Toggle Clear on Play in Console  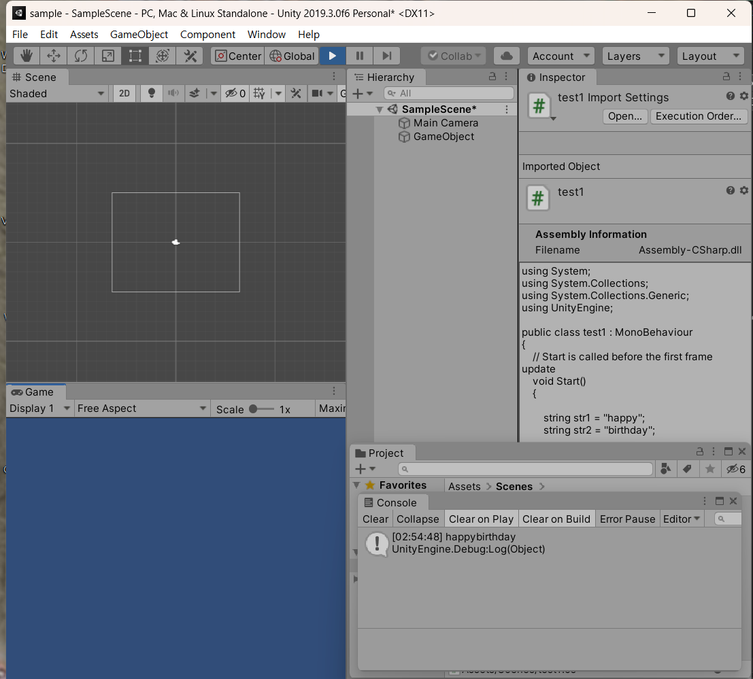(481, 519)
